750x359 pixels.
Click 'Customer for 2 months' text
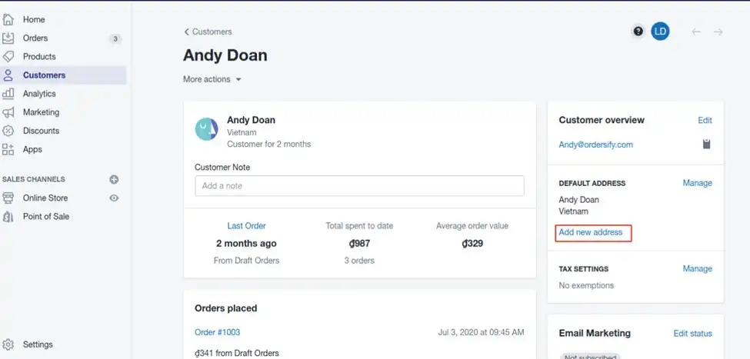coord(268,144)
